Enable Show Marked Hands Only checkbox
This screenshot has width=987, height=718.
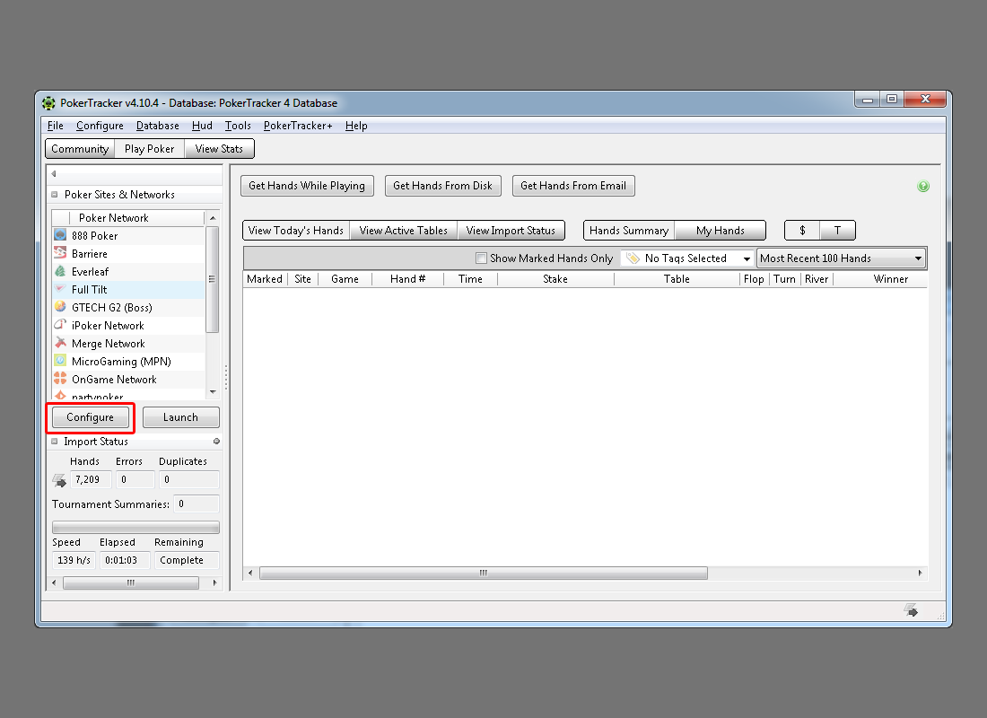pyautogui.click(x=482, y=258)
